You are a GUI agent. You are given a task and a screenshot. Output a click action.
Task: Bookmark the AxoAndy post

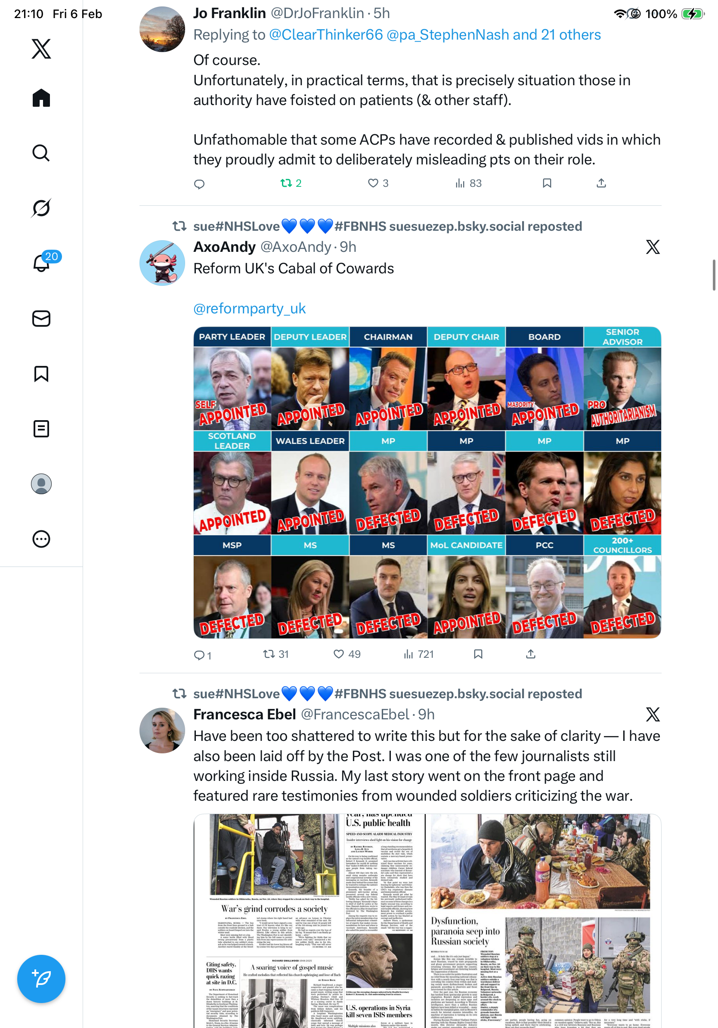[478, 654]
